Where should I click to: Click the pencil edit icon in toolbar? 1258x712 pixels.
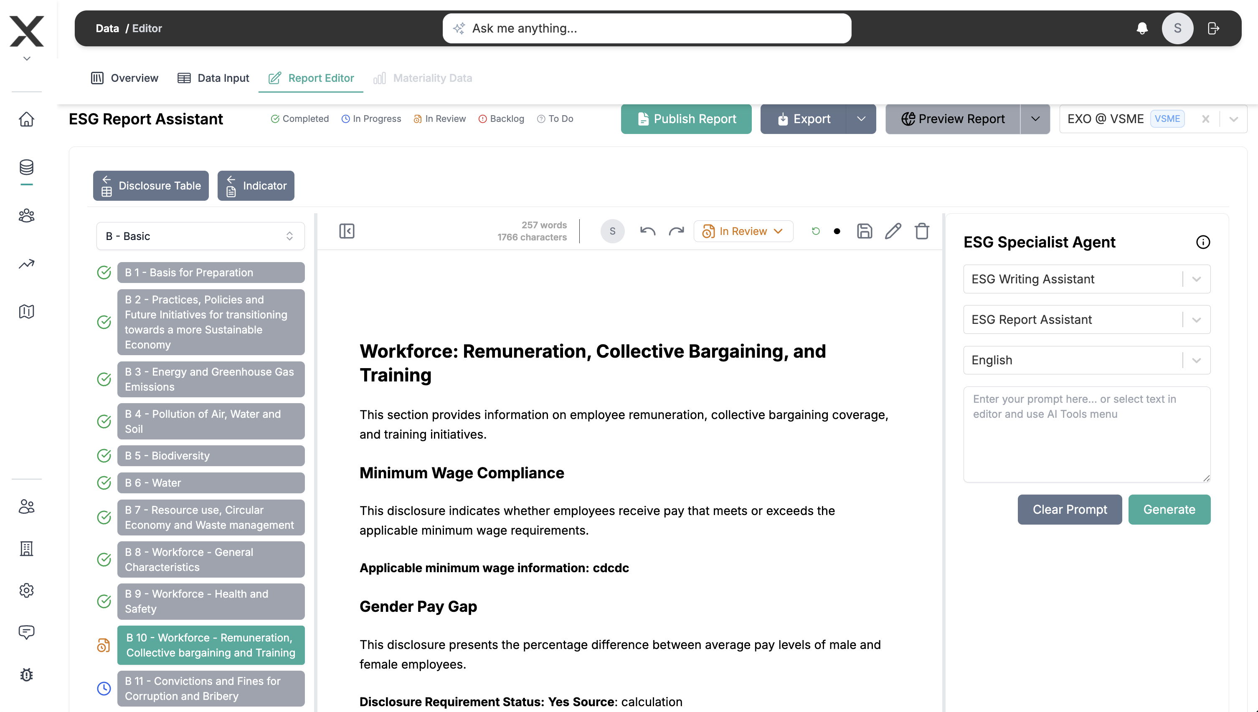click(x=893, y=231)
